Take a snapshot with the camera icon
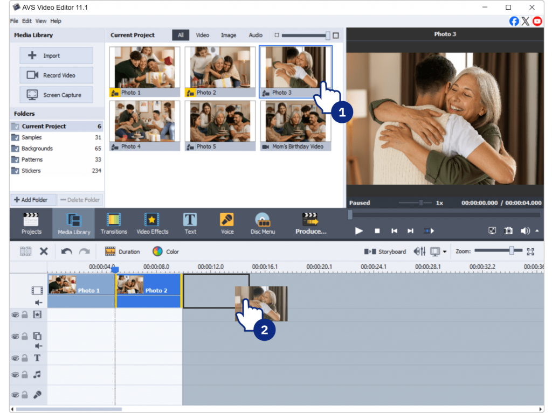 point(508,230)
